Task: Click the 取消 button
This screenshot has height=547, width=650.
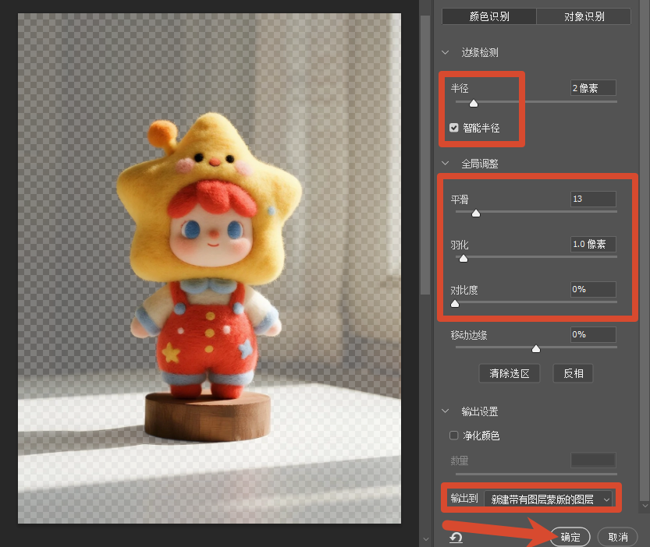Action: point(618,537)
